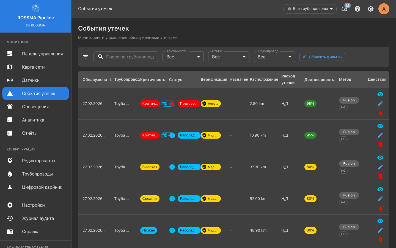This screenshot has width=396, height=248.
Task: Go to Карта сети in sidebar
Action: point(33,67)
